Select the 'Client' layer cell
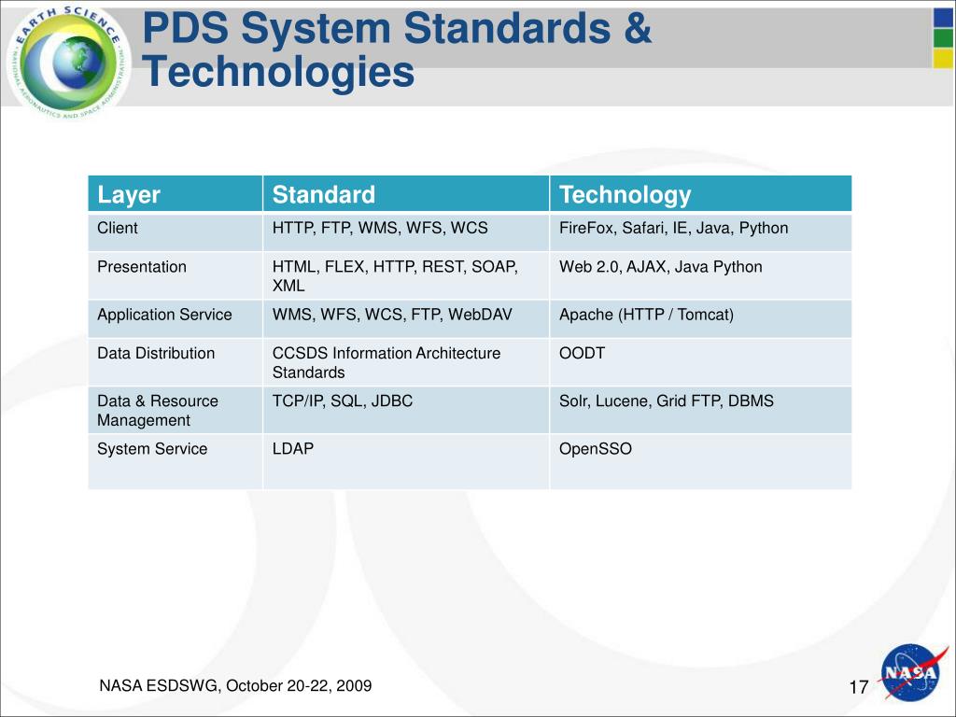956x717 pixels. (x=176, y=232)
